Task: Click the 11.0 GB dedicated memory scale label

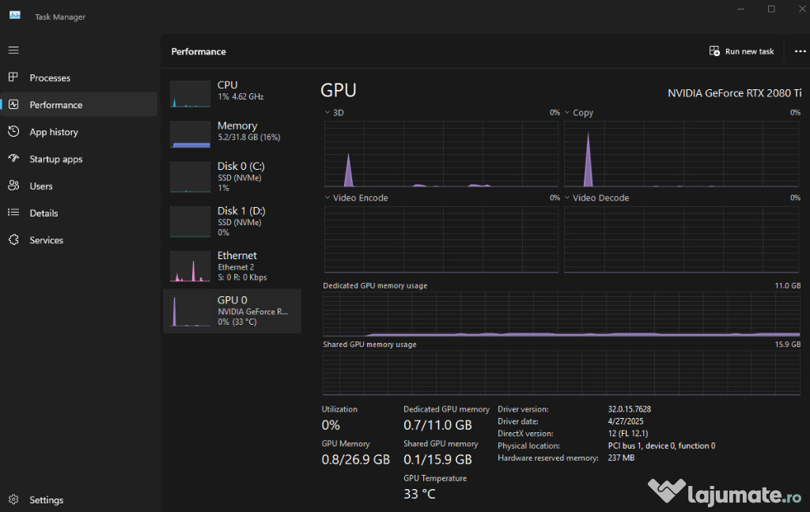Action: tap(787, 285)
